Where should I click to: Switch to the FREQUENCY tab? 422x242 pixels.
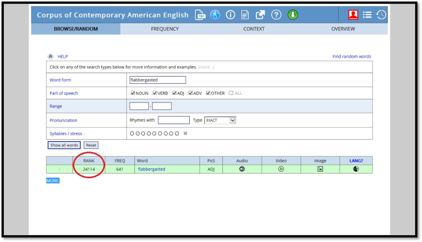[x=165, y=29]
